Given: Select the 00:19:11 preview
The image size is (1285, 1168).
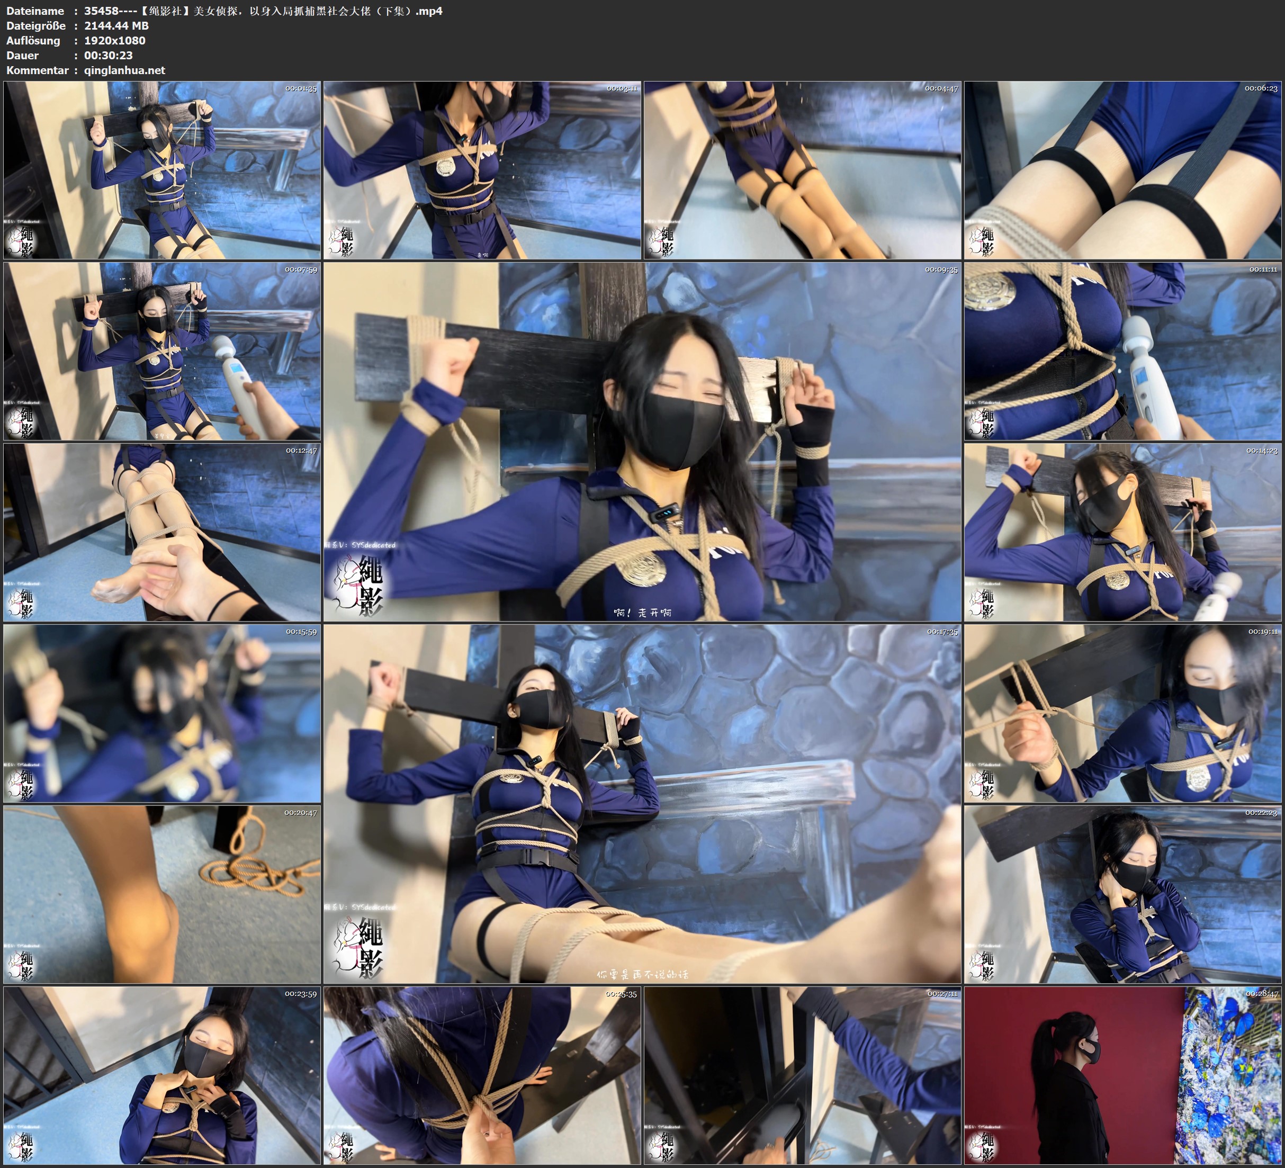Looking at the screenshot, I should click(x=1122, y=713).
